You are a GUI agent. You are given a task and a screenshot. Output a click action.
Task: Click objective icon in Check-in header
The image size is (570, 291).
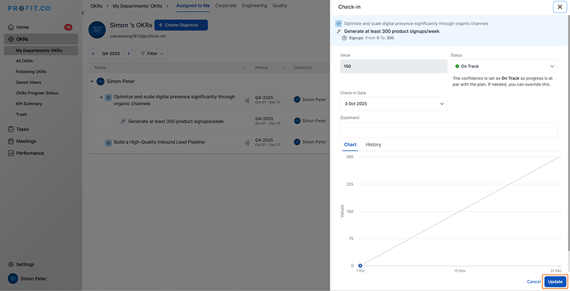pyautogui.click(x=338, y=23)
